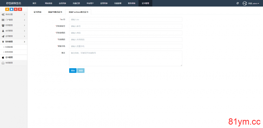Click the Iss ID input field
Image resolution: width=263 pixels, height=128 pixels.
point(125,19)
